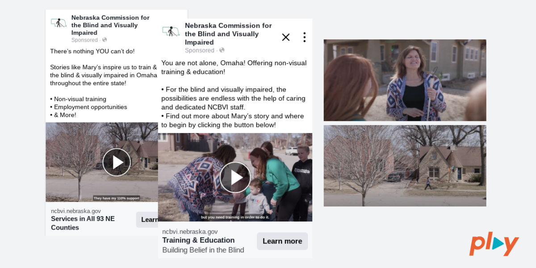536x268 pixels.
Task: Open the photo of the woman holding a white cane
Action: click(x=405, y=80)
